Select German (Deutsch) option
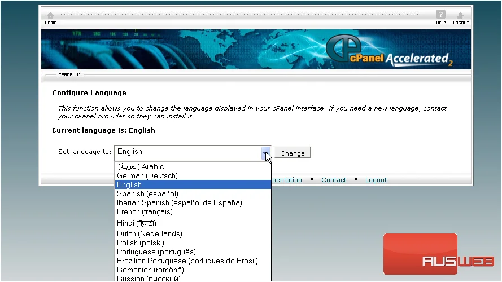This screenshot has height=282, width=502. tap(193, 175)
